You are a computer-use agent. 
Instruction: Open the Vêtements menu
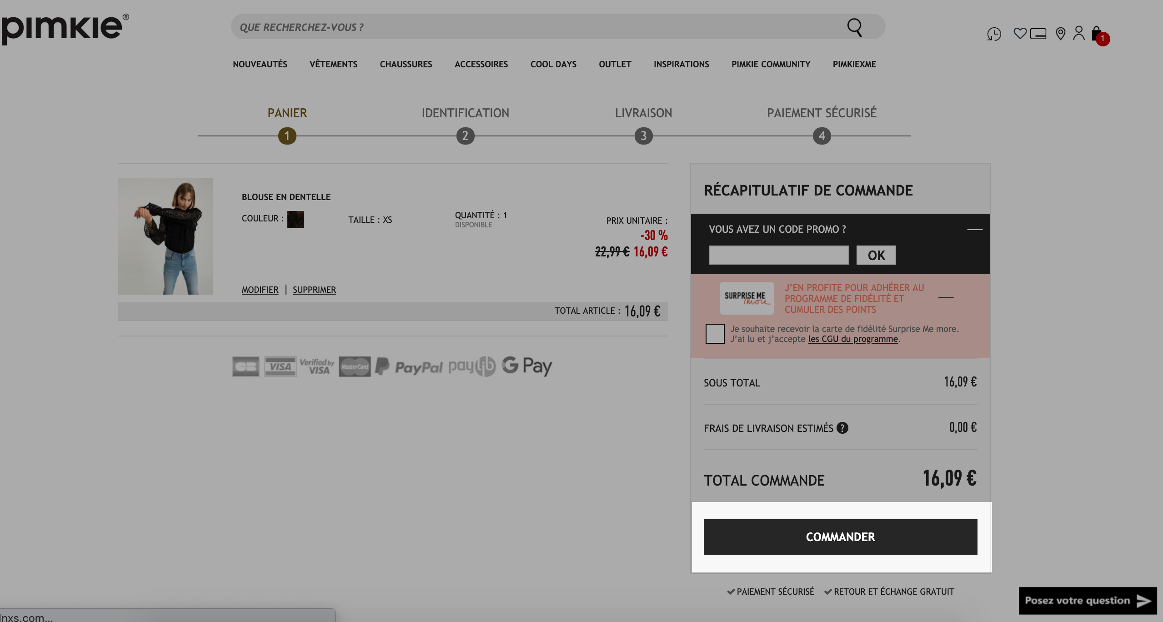point(333,65)
